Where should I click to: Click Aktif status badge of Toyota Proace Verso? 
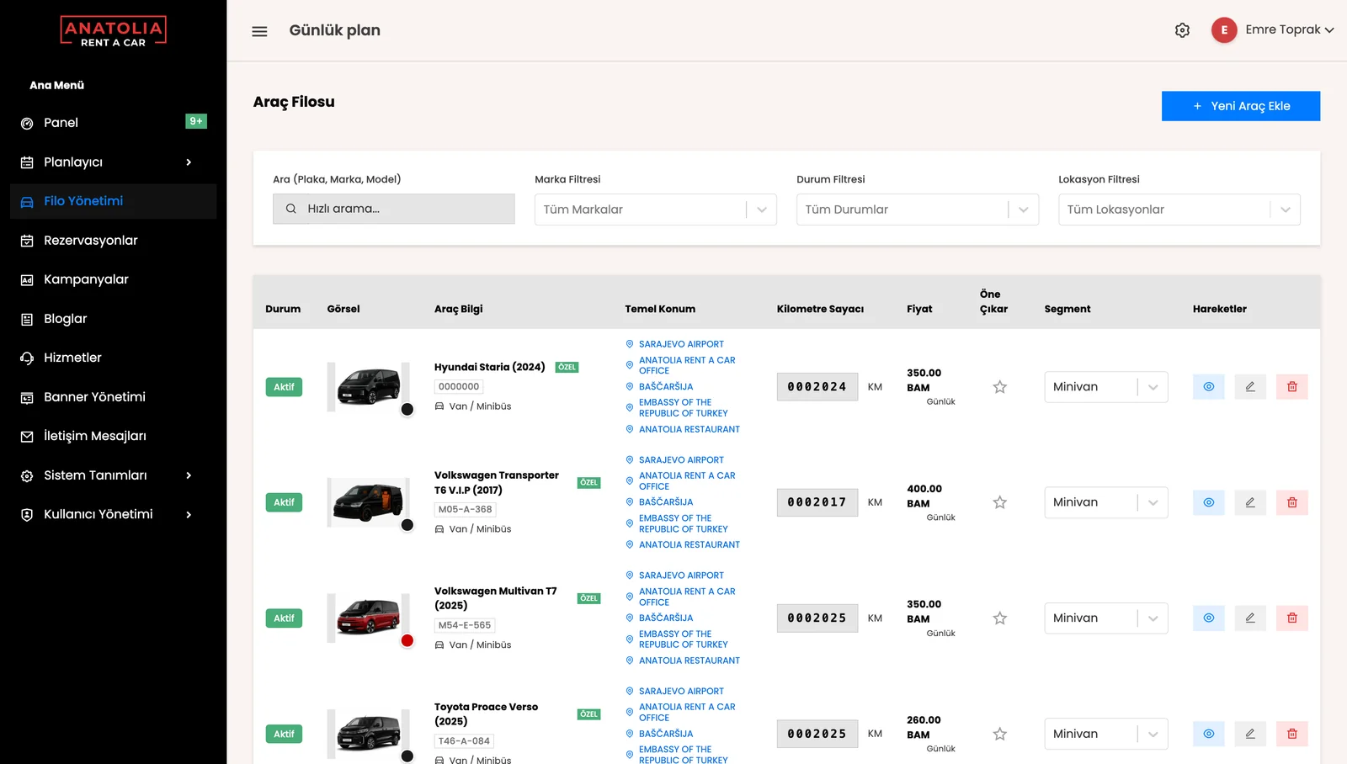click(x=284, y=734)
